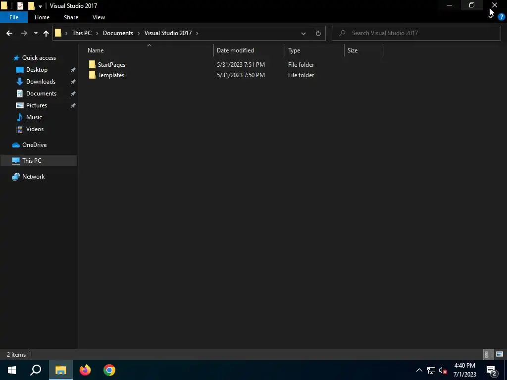Select the StartPages folder
Viewport: 507px width, 380px height.
[x=111, y=65]
